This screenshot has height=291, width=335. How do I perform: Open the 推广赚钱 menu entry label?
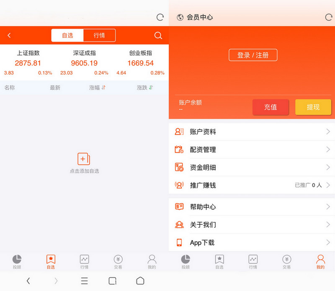[203, 185]
